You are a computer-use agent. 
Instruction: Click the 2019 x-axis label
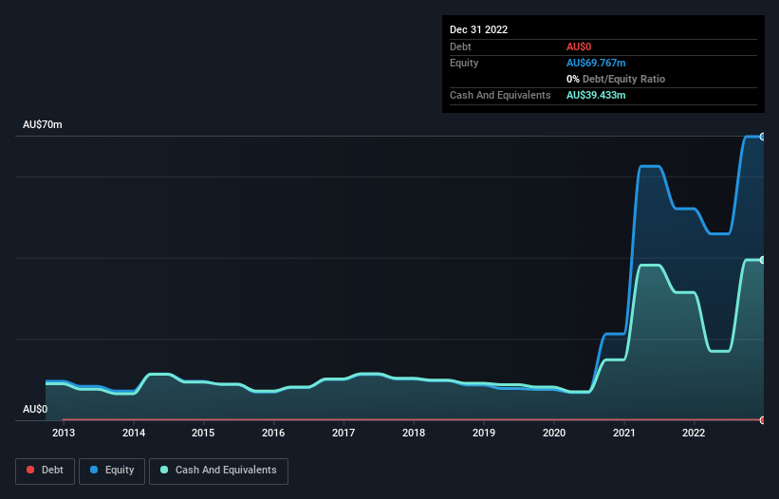point(483,433)
